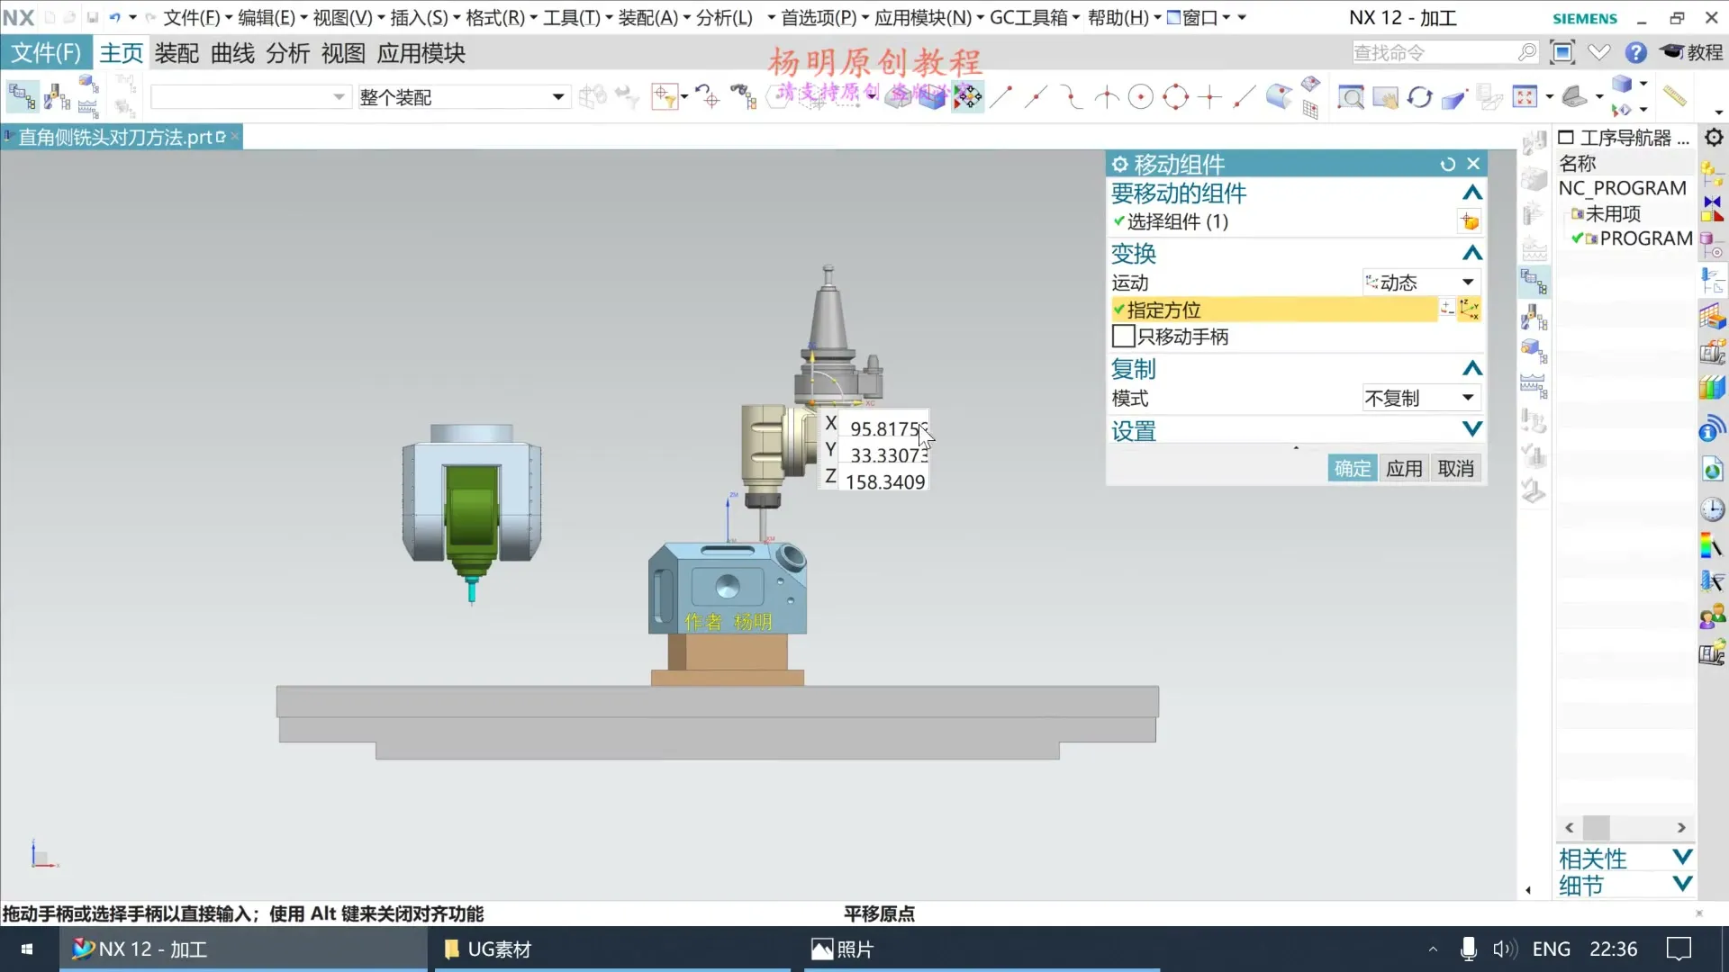
Task: Open the 模式 不复制 dropdown
Action: (1421, 398)
